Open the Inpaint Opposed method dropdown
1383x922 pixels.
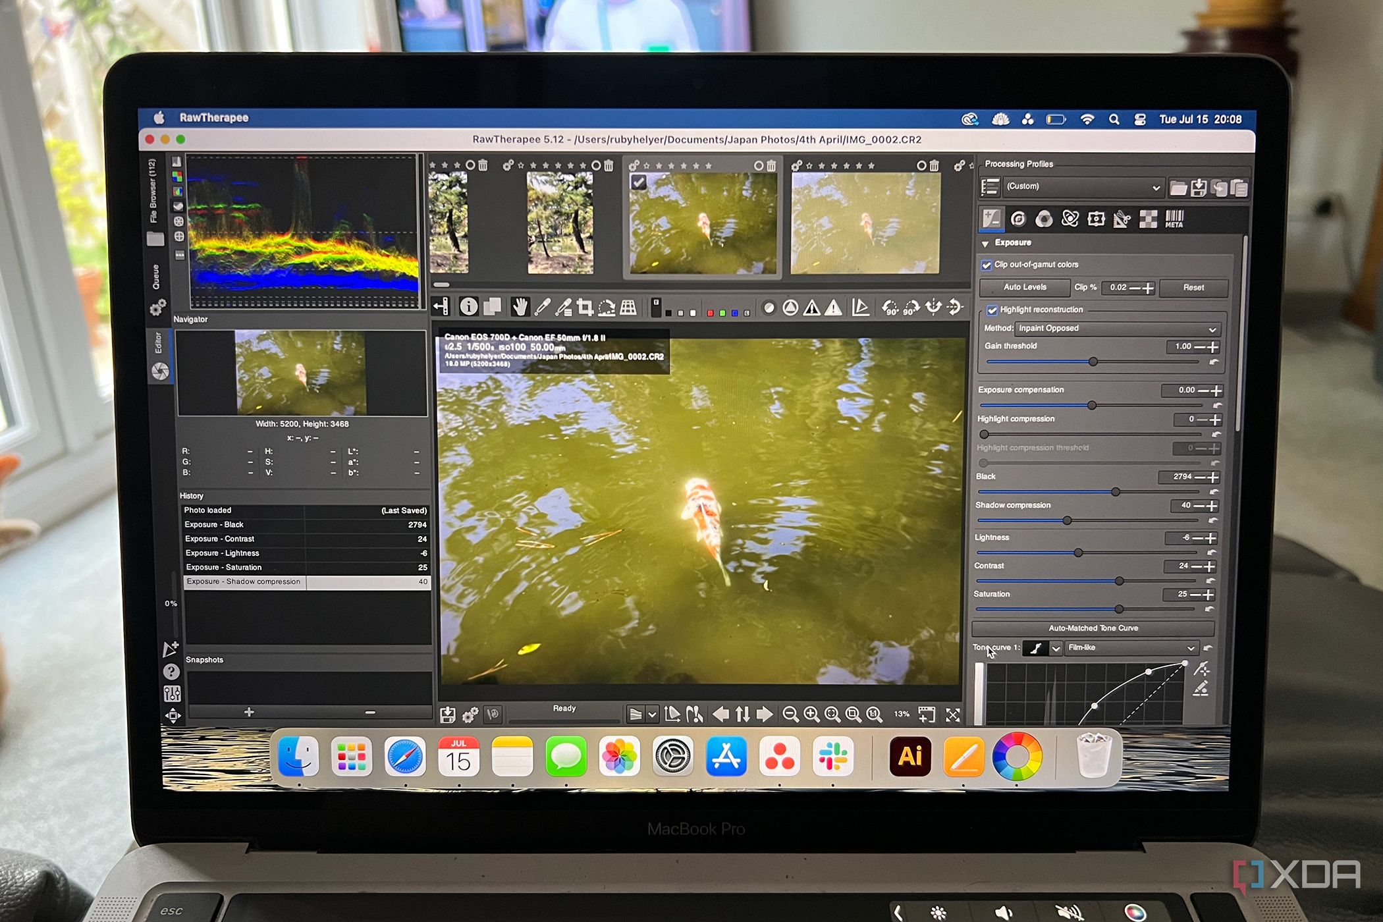1118,329
